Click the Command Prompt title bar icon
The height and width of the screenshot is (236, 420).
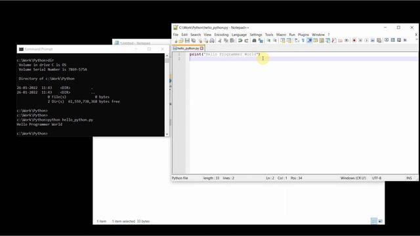click(x=21, y=49)
